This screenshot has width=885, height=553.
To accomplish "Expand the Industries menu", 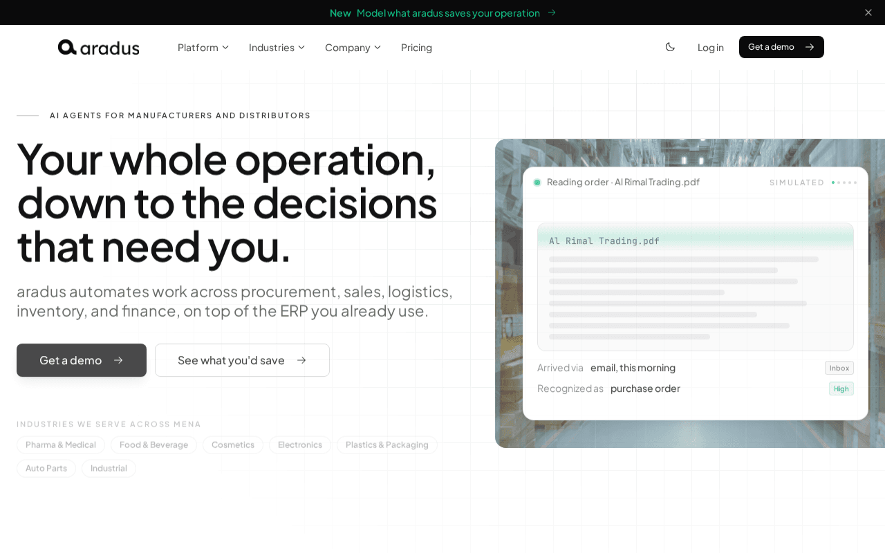I will [277, 47].
